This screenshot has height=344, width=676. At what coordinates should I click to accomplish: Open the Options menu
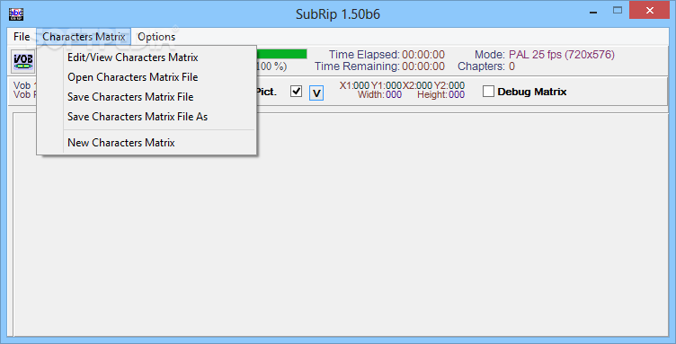(156, 37)
